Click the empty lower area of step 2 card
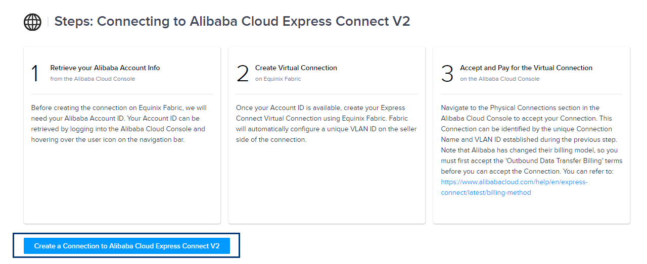 [327, 184]
